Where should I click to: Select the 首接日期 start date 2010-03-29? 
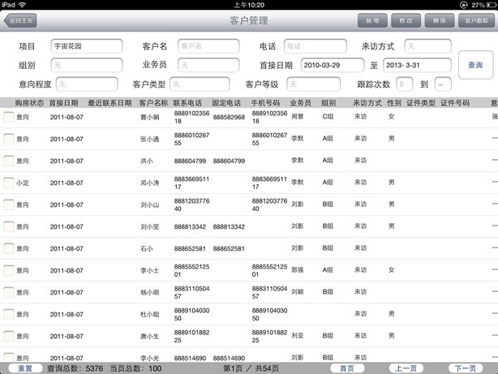point(332,65)
